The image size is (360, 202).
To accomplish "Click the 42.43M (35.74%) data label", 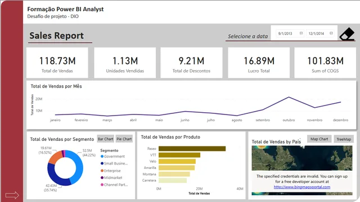I will (51, 188).
